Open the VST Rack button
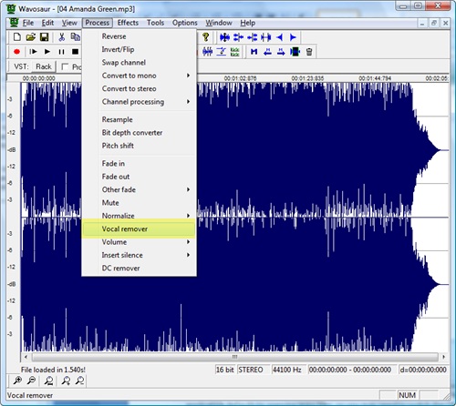This screenshot has width=456, height=406. pyautogui.click(x=44, y=66)
